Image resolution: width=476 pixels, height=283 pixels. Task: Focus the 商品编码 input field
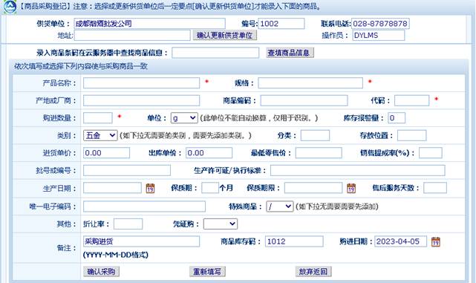tap(304, 100)
